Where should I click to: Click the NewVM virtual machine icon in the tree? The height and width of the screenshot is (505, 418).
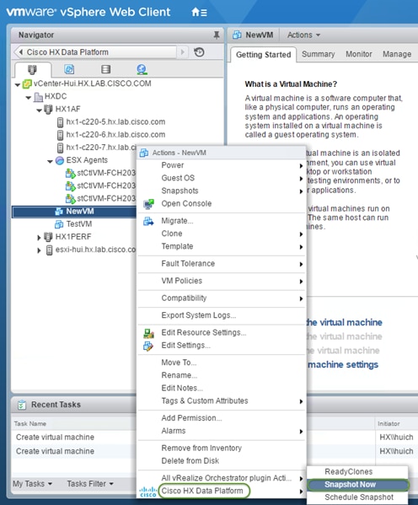(x=59, y=212)
